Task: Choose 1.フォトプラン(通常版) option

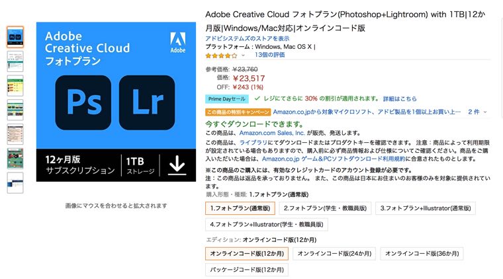Action: [x=240, y=208]
